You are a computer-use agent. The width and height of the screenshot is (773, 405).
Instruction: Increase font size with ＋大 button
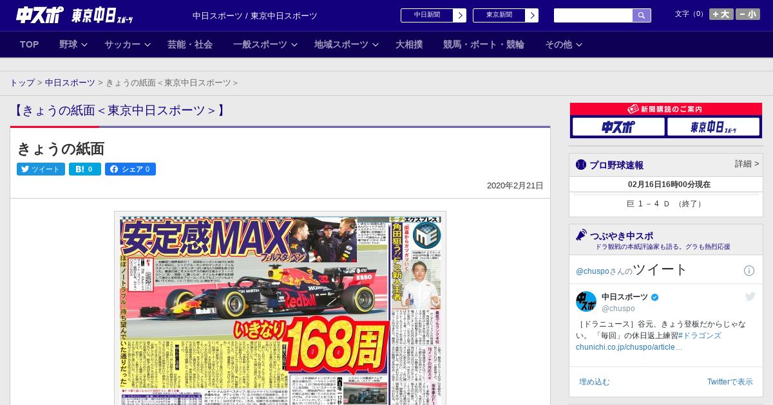pyautogui.click(x=721, y=14)
